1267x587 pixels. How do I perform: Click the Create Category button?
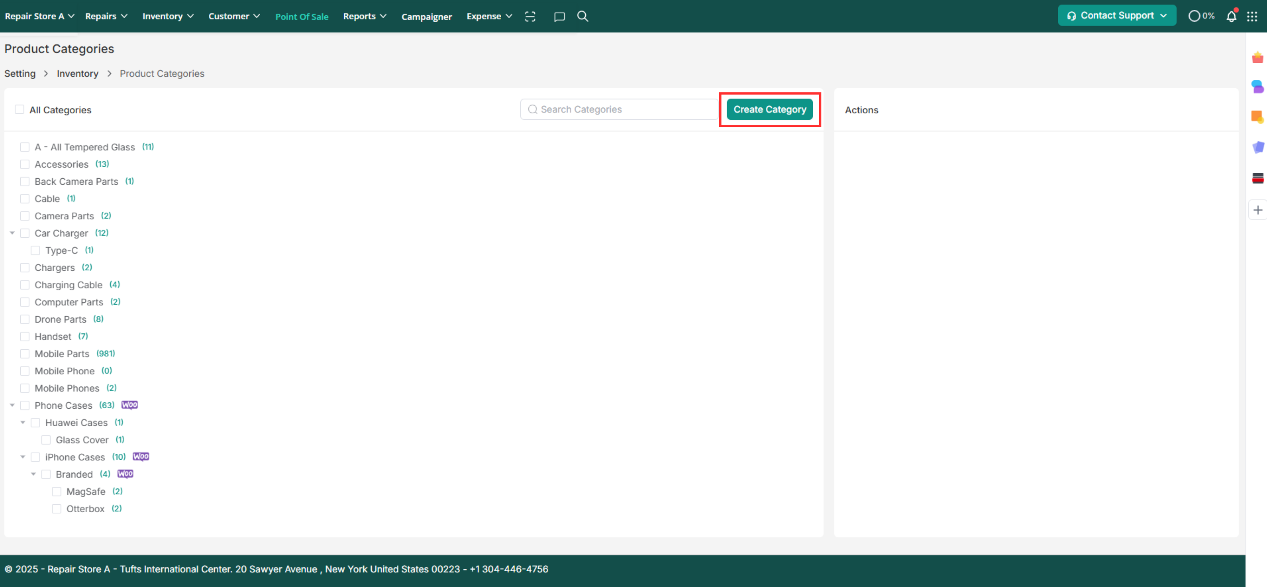click(770, 109)
